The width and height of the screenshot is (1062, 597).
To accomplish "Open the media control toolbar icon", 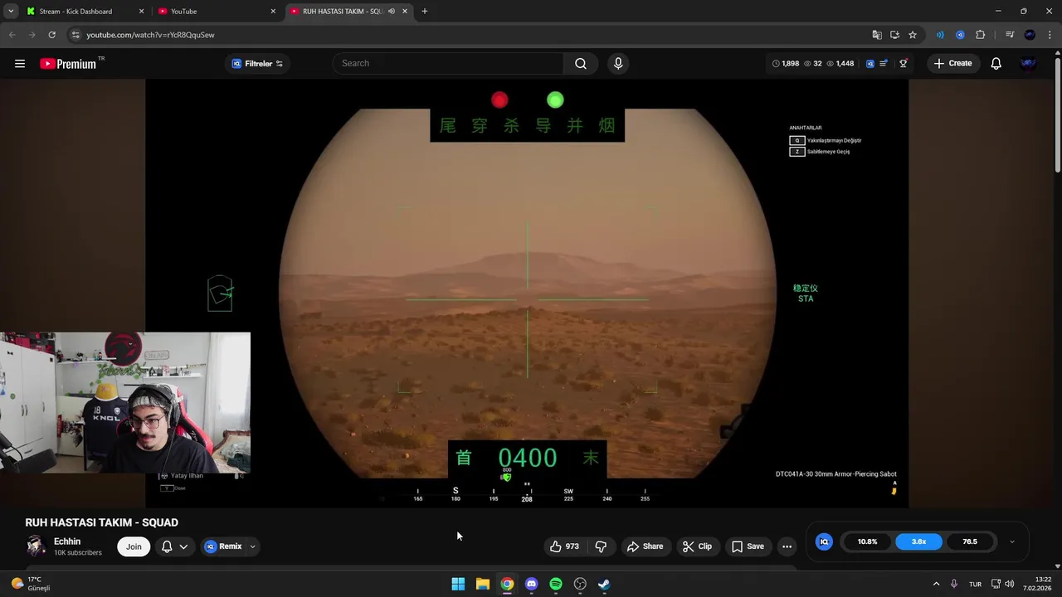I will pyautogui.click(x=1010, y=35).
